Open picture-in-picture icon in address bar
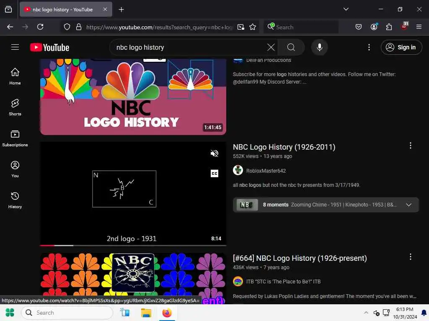This screenshot has height=321, width=429. point(241,27)
